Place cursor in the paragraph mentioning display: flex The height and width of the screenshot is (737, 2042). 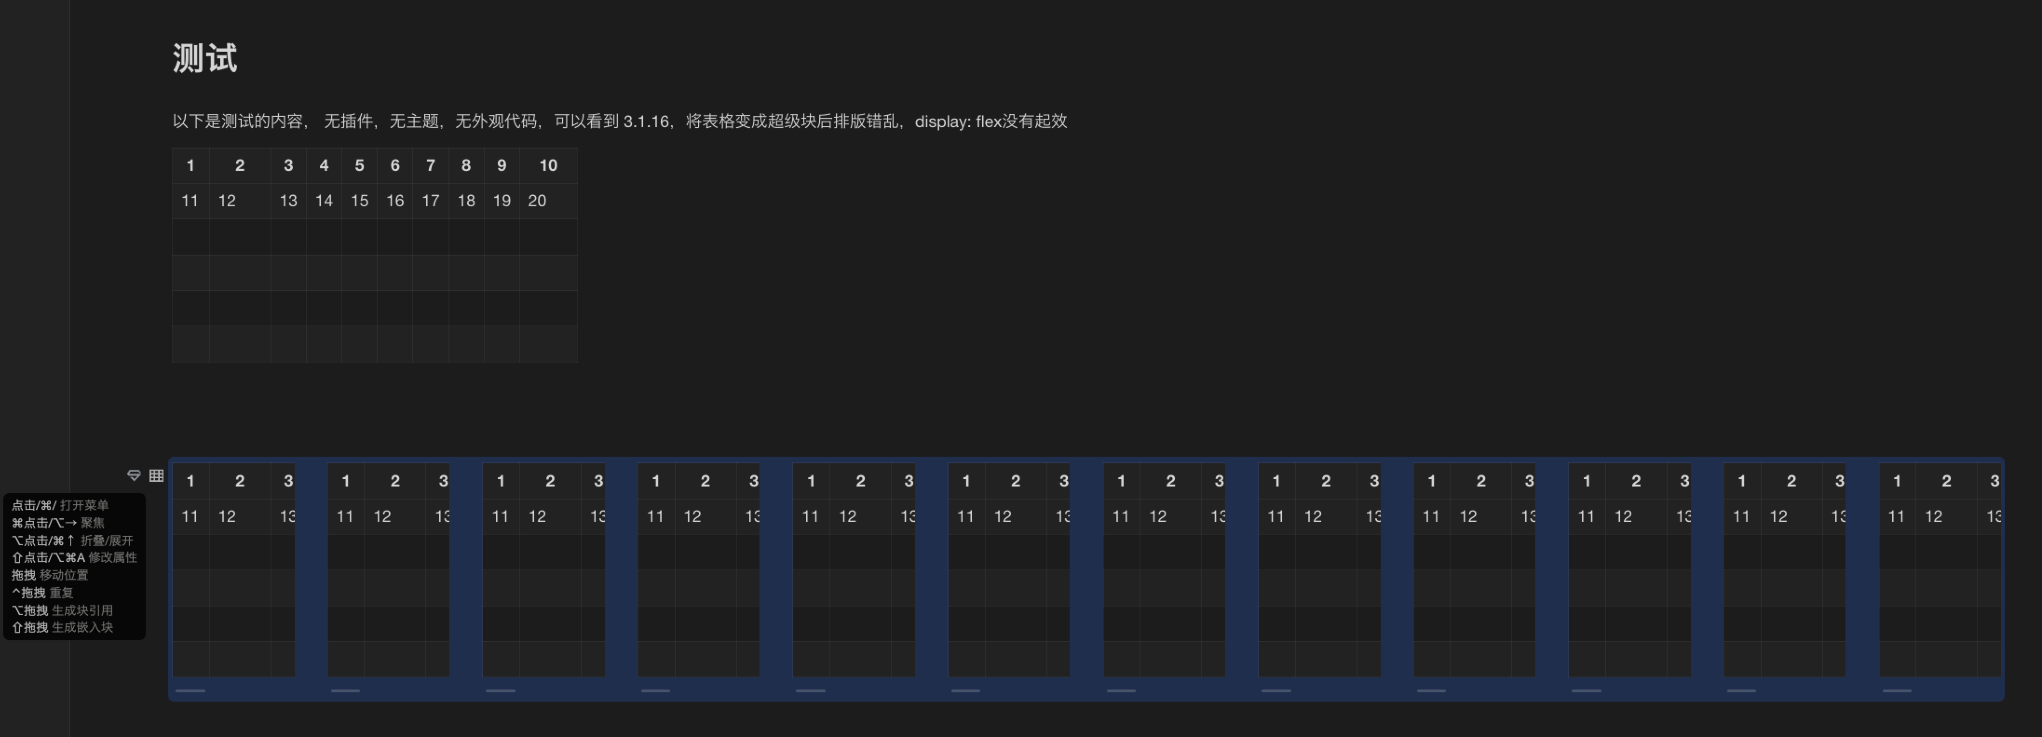618,121
